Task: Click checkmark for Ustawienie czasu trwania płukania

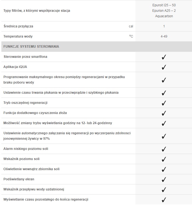Action: 164,93
